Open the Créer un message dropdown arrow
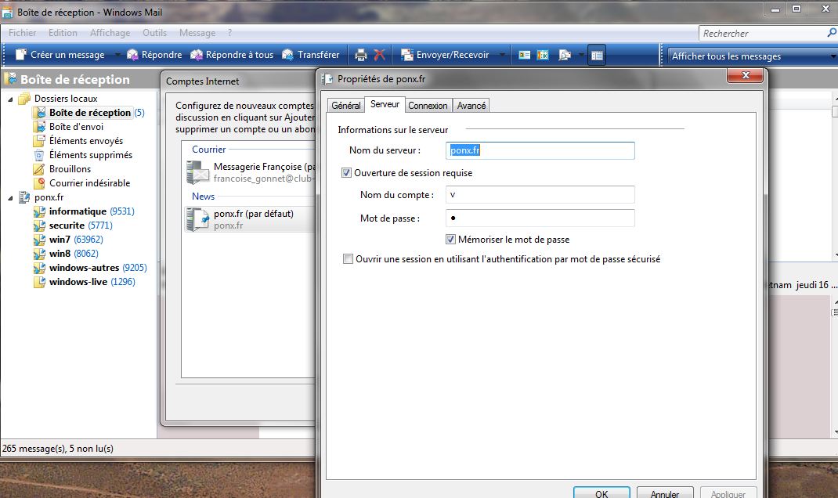This screenshot has height=498, width=838. 117,55
